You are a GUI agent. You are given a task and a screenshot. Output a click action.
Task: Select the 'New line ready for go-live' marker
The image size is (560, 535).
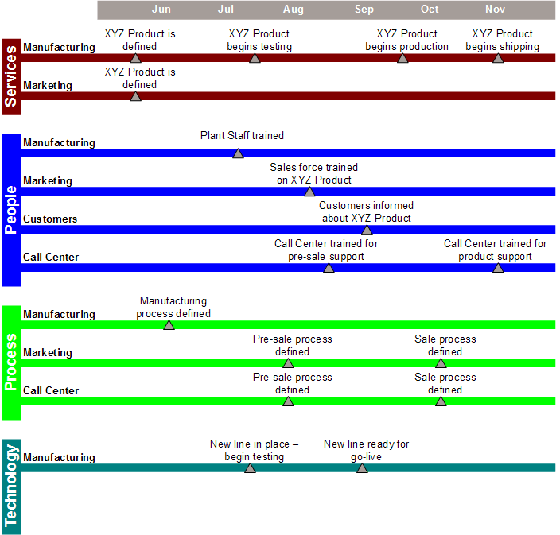coord(362,468)
